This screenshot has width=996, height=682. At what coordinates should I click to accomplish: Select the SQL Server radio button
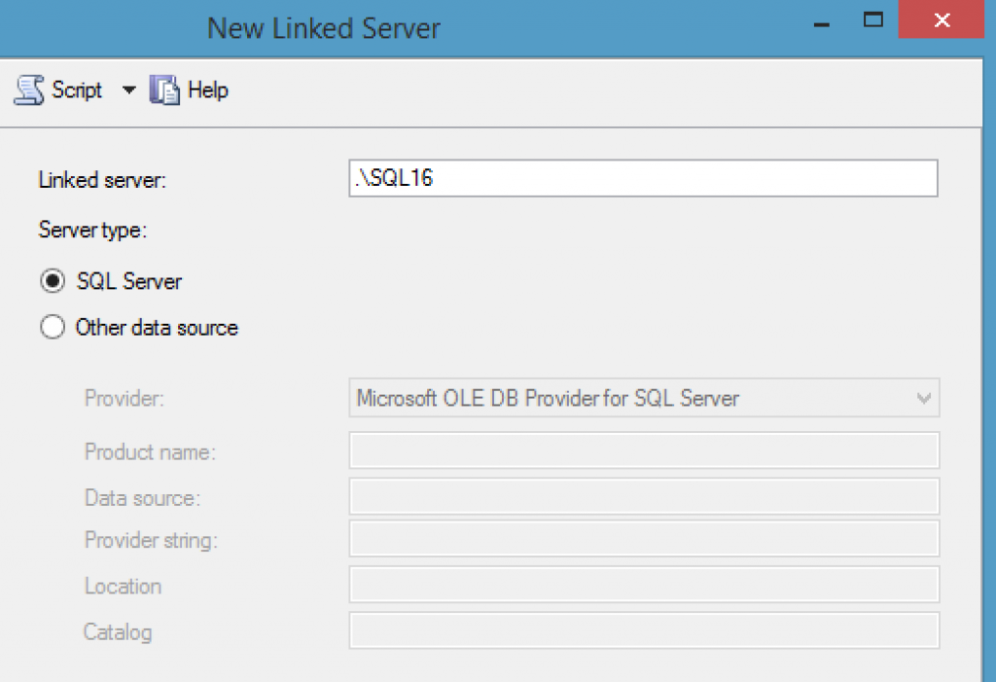tap(53, 281)
